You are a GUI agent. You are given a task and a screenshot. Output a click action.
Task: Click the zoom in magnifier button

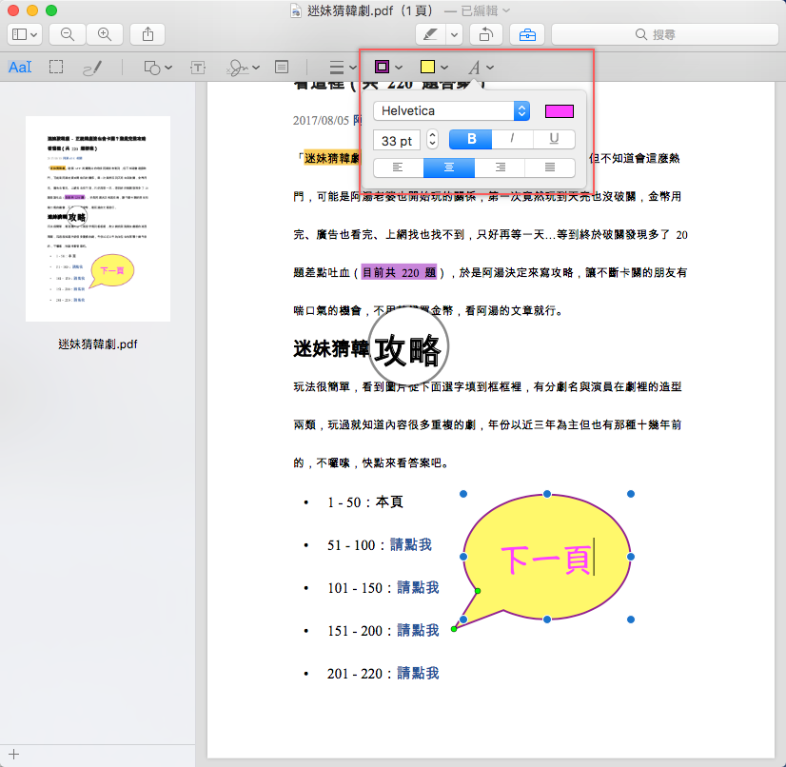click(x=104, y=34)
